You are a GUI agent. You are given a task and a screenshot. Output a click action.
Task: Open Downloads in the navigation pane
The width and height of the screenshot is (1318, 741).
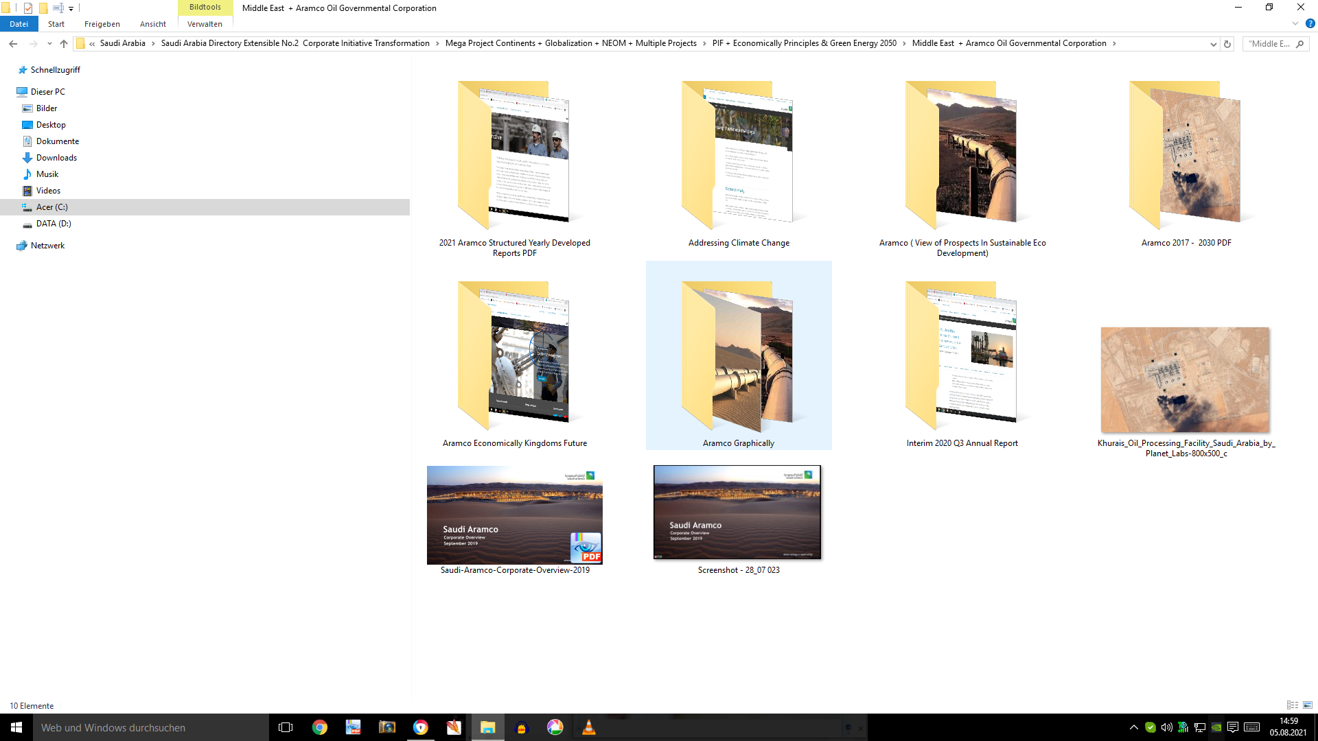point(56,158)
